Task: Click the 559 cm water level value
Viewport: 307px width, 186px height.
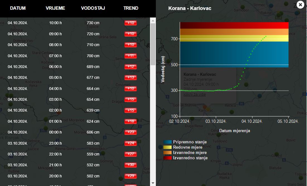Action: point(93,154)
